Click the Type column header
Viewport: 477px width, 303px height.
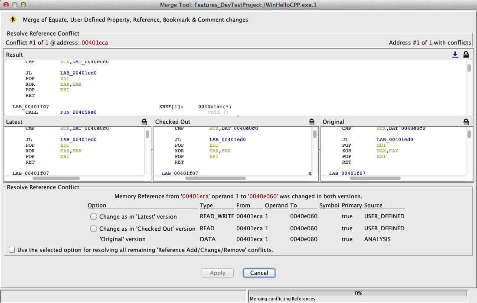click(x=206, y=206)
